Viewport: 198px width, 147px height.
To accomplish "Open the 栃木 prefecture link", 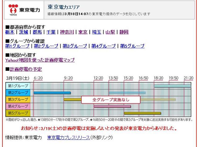I will 10,32.
